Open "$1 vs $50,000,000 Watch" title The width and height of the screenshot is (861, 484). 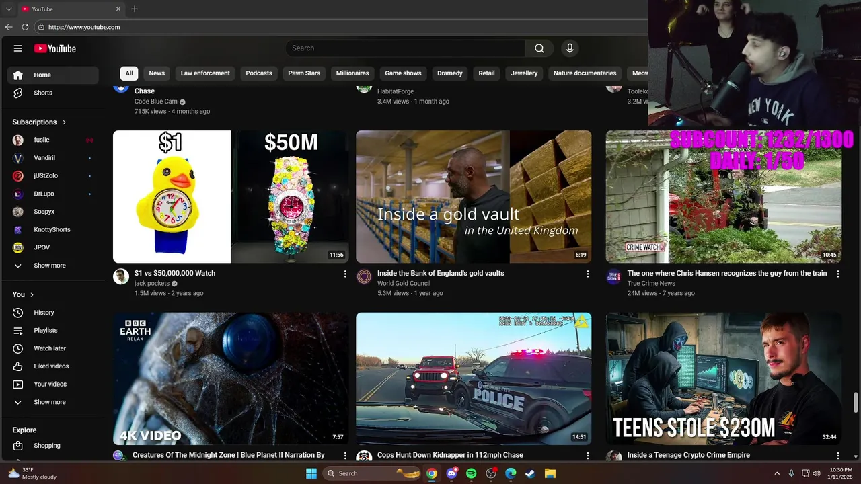tap(175, 273)
